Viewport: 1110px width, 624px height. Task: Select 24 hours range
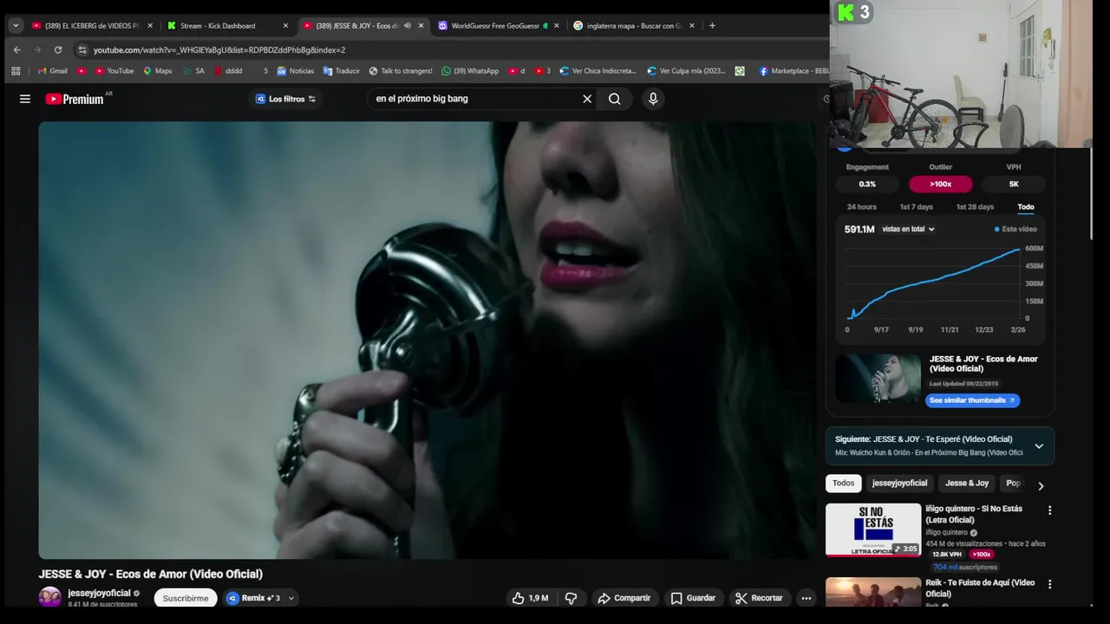(861, 207)
